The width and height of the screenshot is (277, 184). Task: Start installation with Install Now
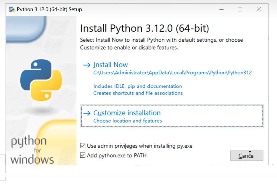pos(110,65)
